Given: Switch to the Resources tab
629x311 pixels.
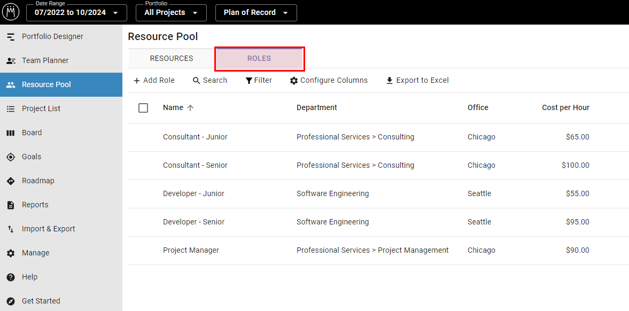Looking at the screenshot, I should pos(172,59).
